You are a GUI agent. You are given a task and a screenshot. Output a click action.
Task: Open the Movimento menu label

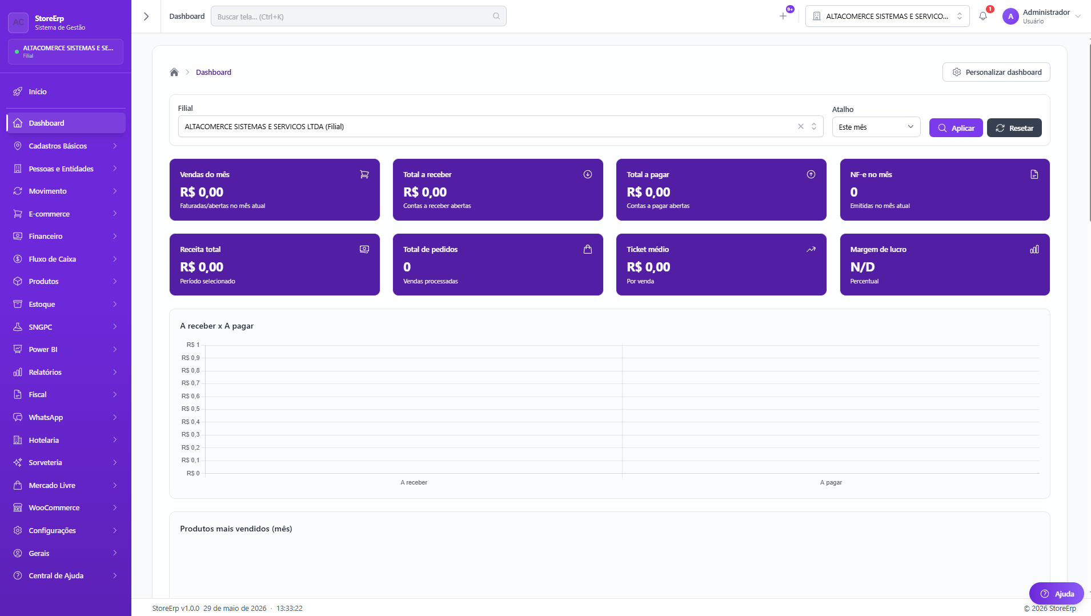point(48,191)
